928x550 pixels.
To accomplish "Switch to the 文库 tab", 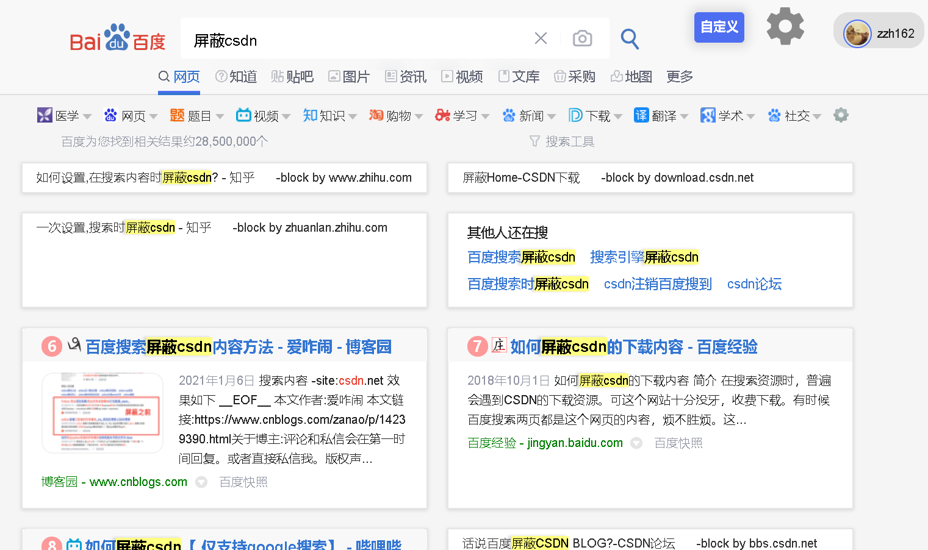I will coord(519,77).
